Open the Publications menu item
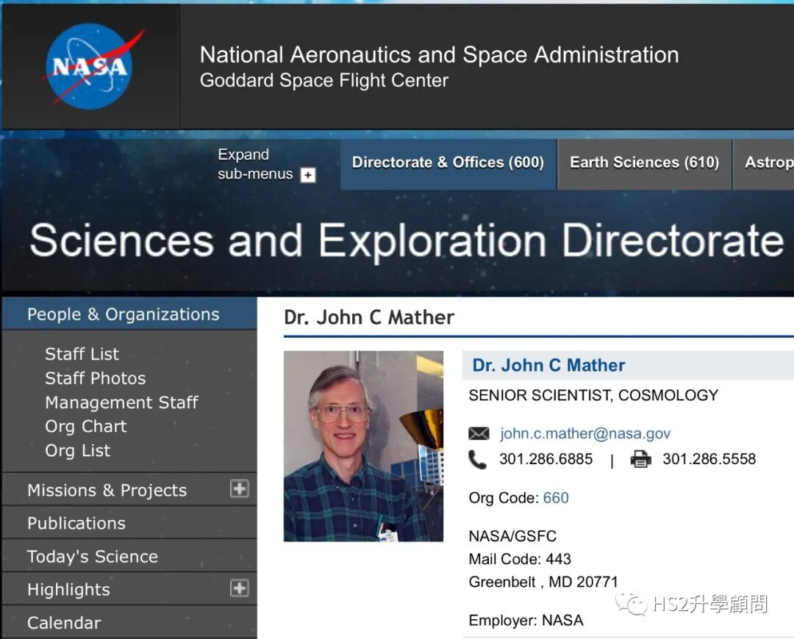Image resolution: width=794 pixels, height=639 pixels. (x=76, y=523)
